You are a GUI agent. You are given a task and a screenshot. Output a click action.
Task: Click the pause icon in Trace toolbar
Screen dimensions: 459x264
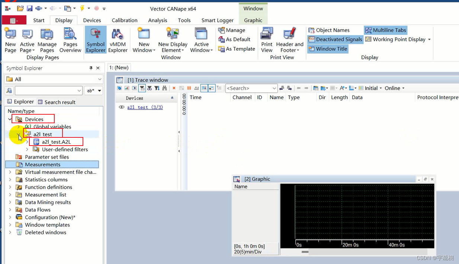point(189,88)
